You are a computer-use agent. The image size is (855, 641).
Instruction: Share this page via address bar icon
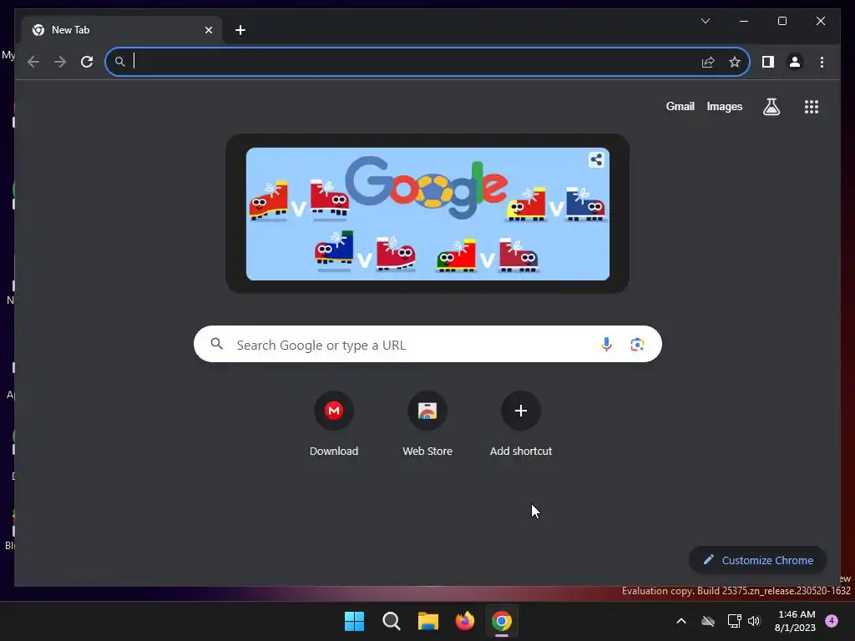tap(708, 62)
